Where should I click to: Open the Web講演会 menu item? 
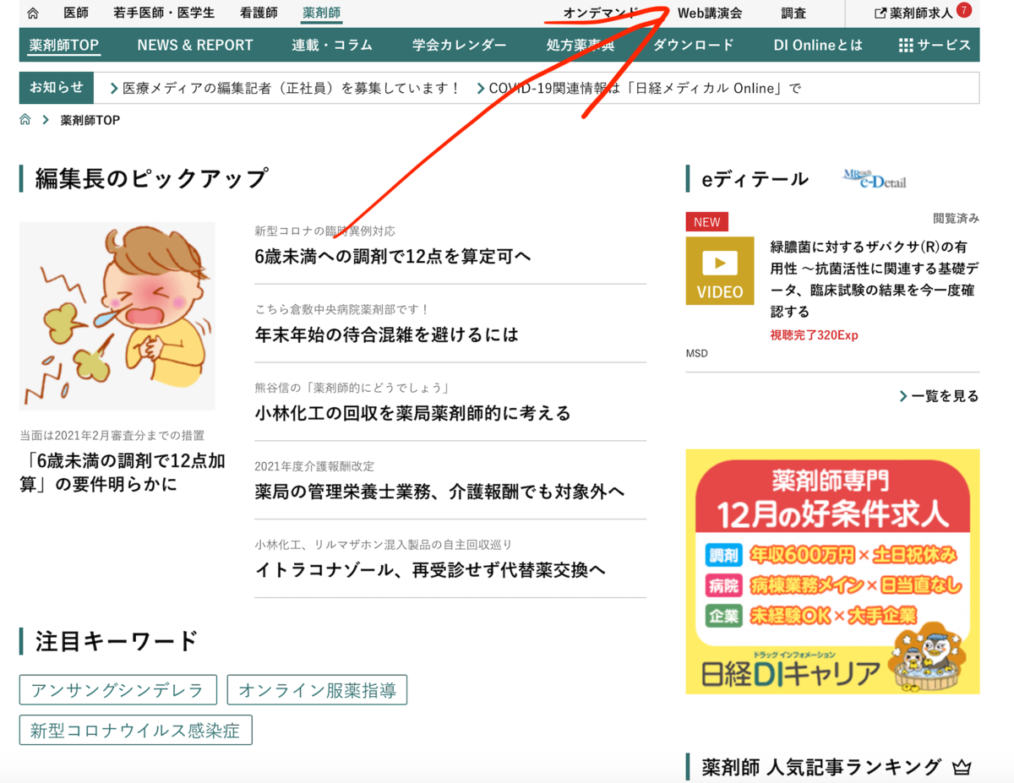coord(710,14)
